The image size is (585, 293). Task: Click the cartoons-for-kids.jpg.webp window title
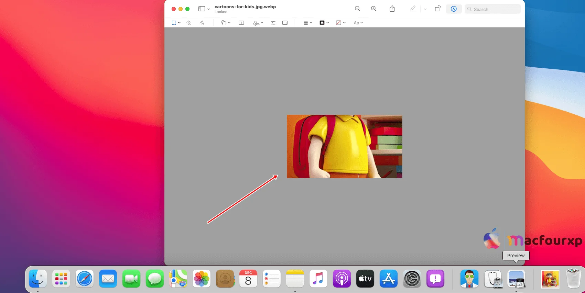[x=245, y=7]
